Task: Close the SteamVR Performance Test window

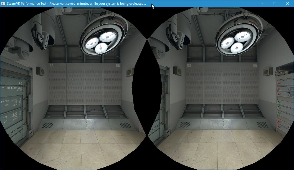Action: [x=287, y=4]
